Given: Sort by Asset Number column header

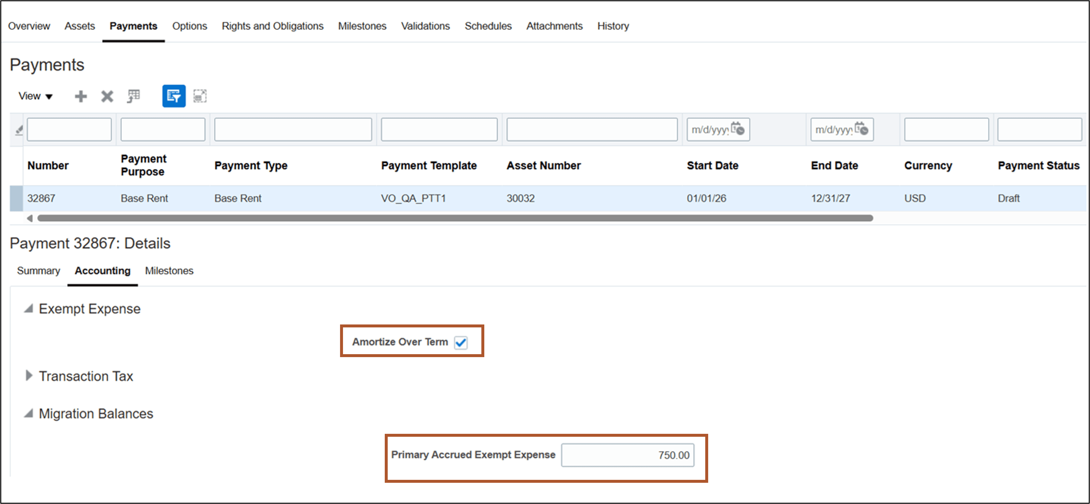Looking at the screenshot, I should point(544,165).
